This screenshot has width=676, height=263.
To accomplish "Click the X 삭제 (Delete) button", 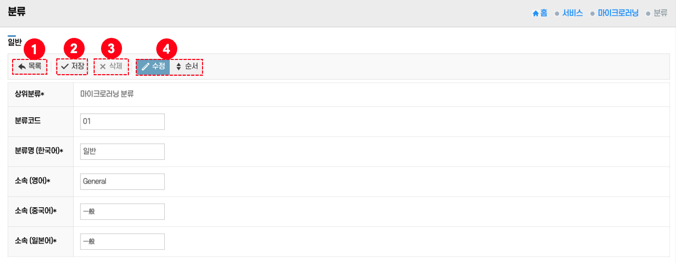I will tap(111, 67).
